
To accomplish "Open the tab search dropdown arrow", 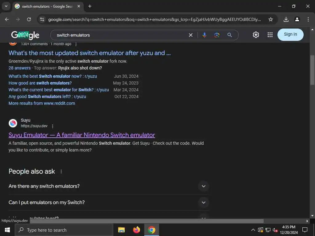I will (6, 6).
